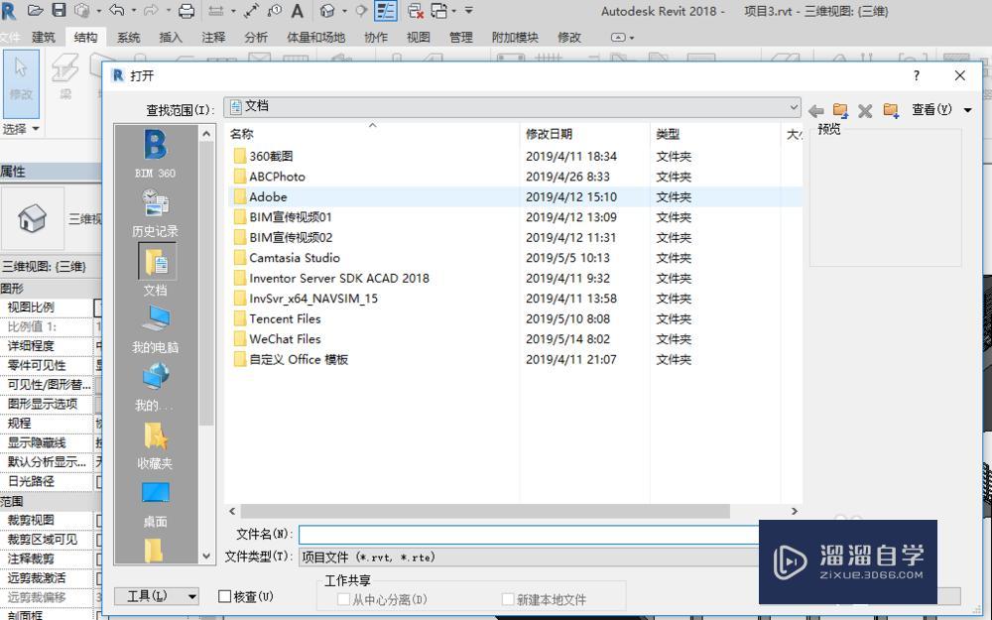Toggle the 裁剪区域可见 checkbox in Properties
Screen dimensions: 992x620
click(98, 540)
